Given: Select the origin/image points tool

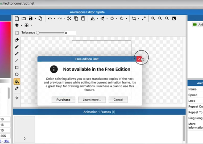Looking at the screenshot, I should click(17, 98).
